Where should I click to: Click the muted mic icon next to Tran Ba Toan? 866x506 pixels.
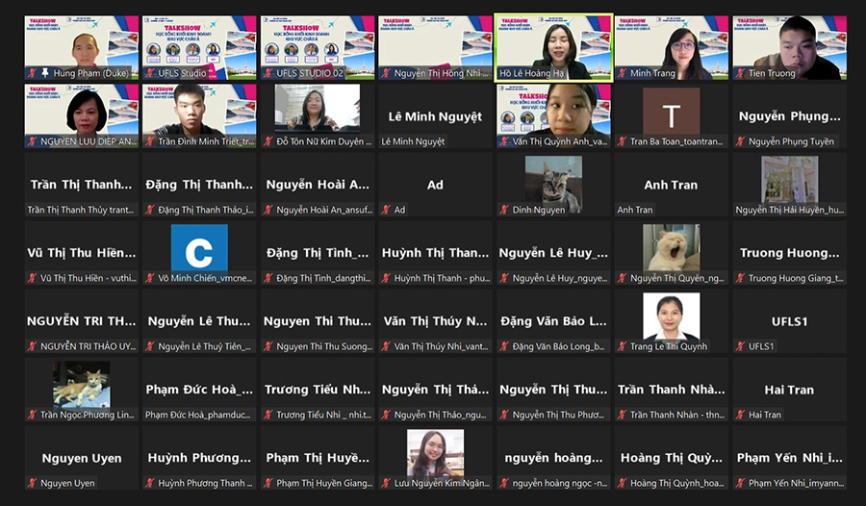(622, 141)
